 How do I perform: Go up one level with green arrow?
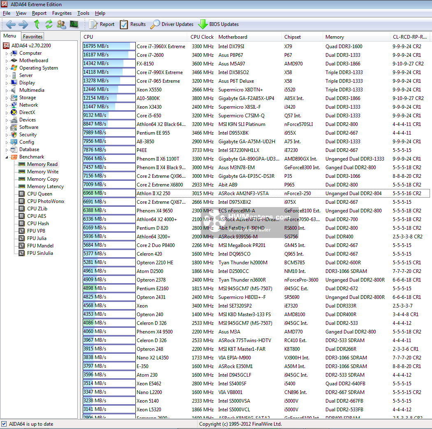point(36,24)
